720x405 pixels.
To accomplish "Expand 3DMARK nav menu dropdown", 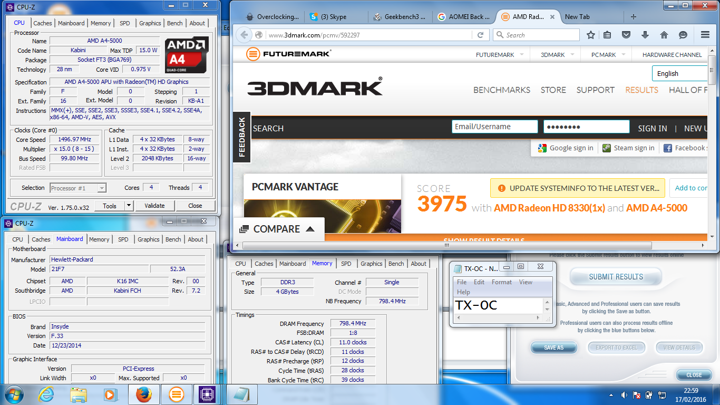I will [571, 54].
